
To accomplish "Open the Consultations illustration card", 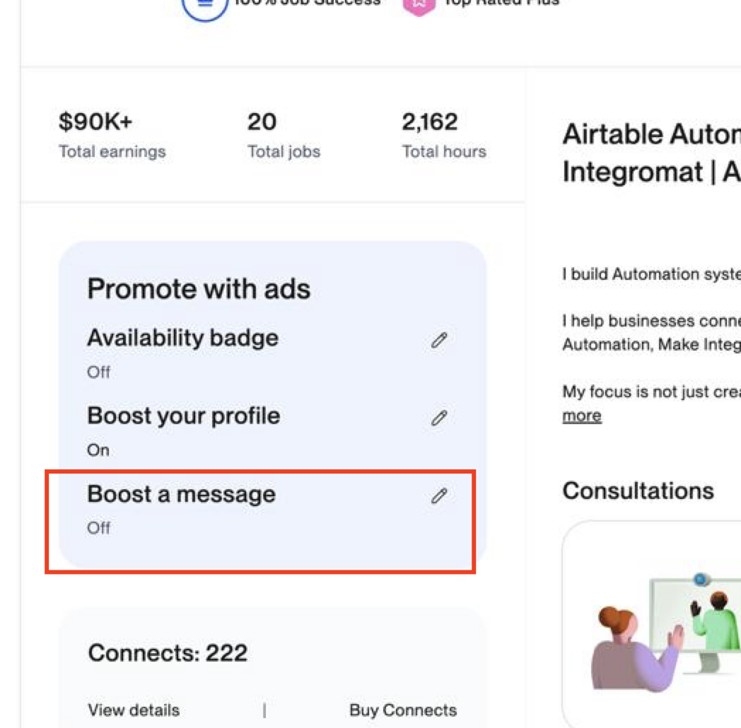I will pos(652,623).
